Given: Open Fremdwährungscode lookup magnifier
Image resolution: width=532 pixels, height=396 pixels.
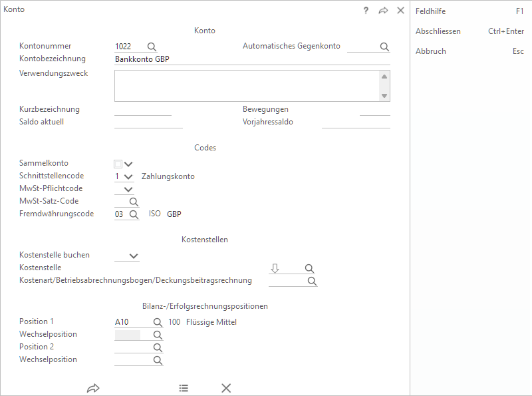Looking at the screenshot, I should [133, 214].
